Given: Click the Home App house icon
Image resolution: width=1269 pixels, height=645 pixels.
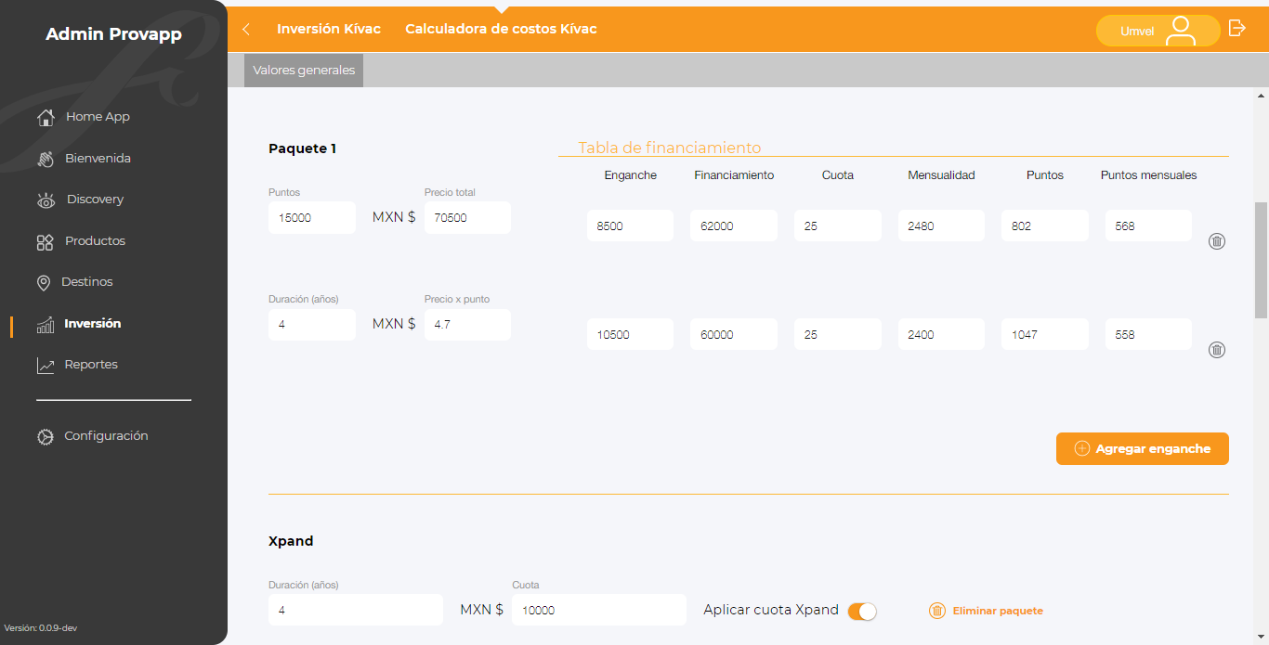Looking at the screenshot, I should click(x=46, y=118).
